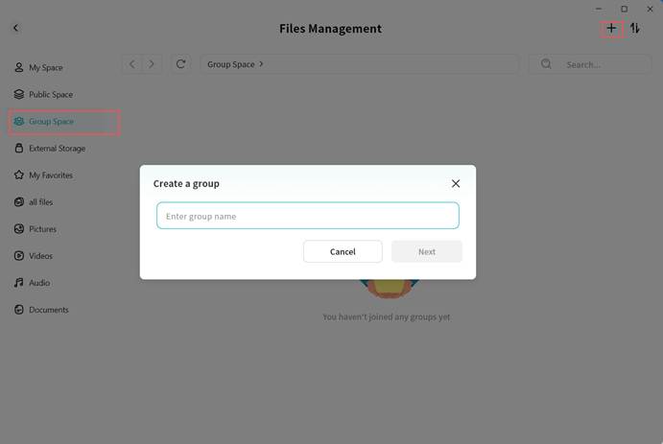
Task: Click the search magnifier icon
Action: coord(546,64)
